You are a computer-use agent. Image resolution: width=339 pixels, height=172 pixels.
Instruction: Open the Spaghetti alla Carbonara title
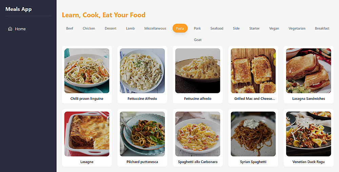(198, 162)
